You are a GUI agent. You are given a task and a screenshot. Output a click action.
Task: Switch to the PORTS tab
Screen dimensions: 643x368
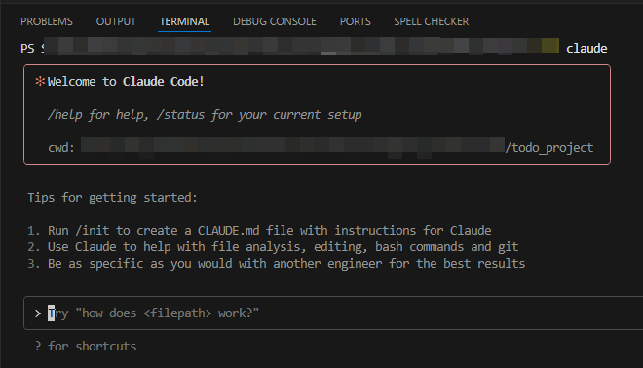[x=356, y=21]
